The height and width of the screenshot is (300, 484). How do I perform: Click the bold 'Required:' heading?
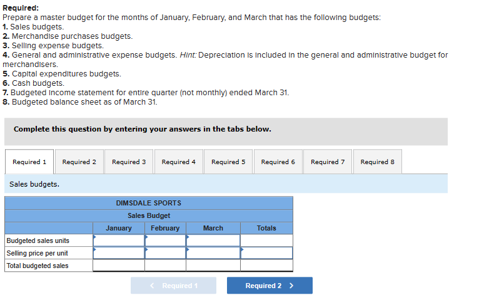(21, 8)
